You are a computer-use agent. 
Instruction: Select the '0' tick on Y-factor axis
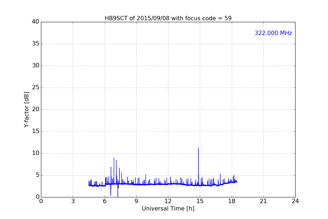[37, 197]
